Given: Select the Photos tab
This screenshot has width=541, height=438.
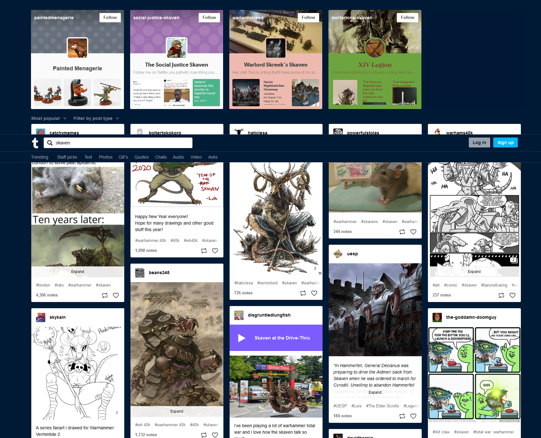Looking at the screenshot, I should tap(106, 157).
